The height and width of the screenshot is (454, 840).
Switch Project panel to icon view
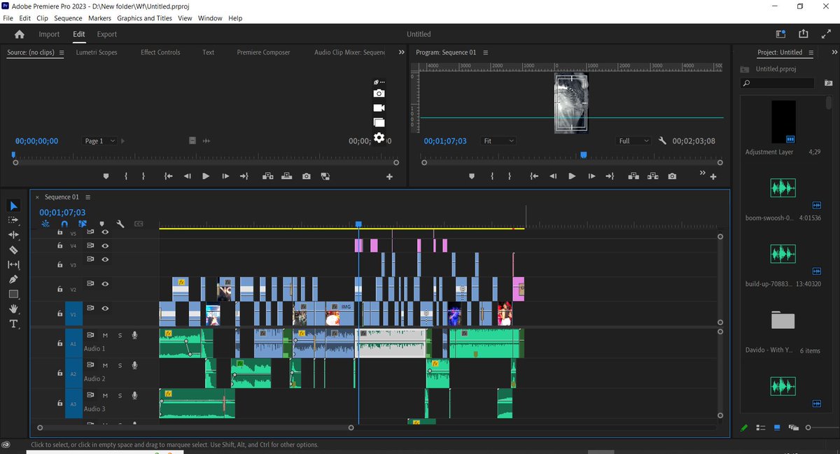(x=776, y=427)
